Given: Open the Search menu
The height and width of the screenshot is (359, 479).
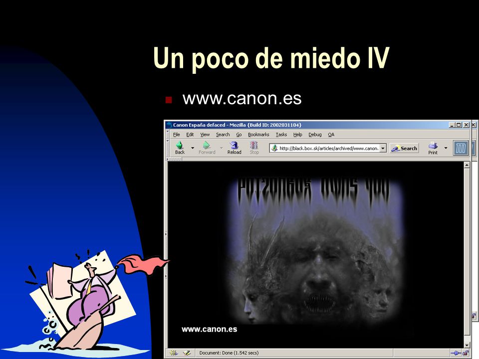Looking at the screenshot, I should pos(223,135).
